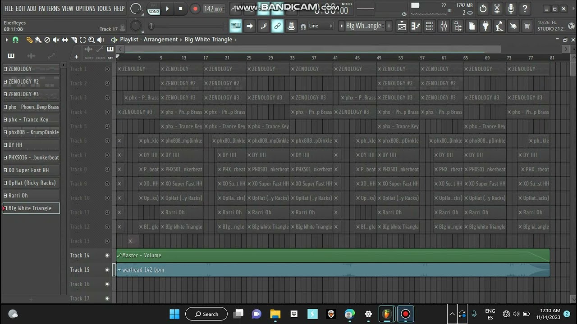Click the question mark help icon
This screenshot has height=324, width=577.
[x=525, y=9]
